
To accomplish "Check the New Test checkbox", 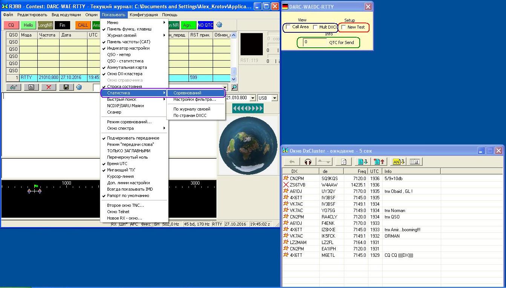I will [343, 27].
